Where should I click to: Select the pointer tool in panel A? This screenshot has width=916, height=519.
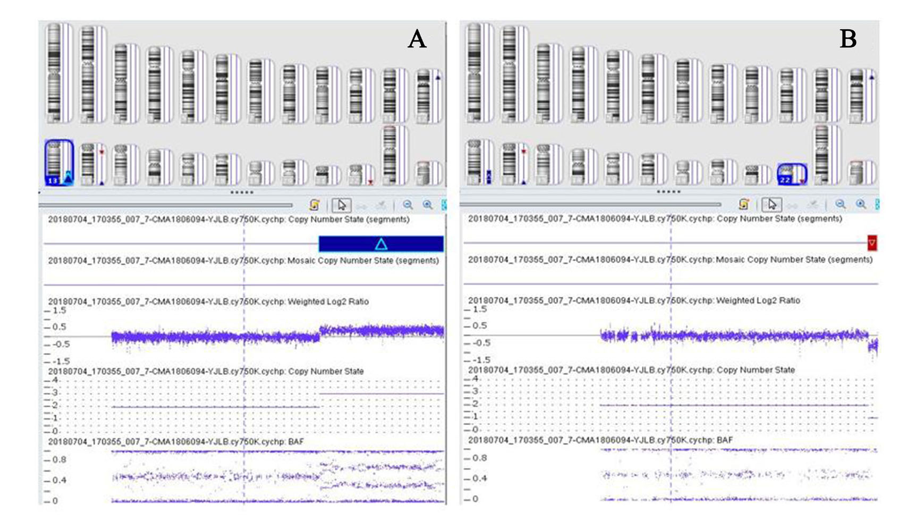tap(341, 205)
